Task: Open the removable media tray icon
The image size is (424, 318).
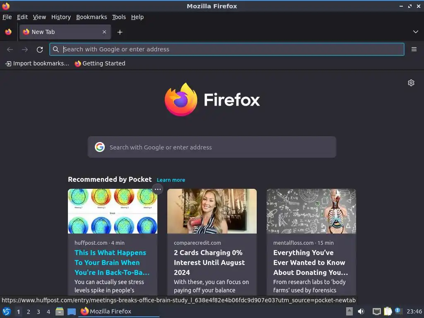Action: click(x=349, y=311)
